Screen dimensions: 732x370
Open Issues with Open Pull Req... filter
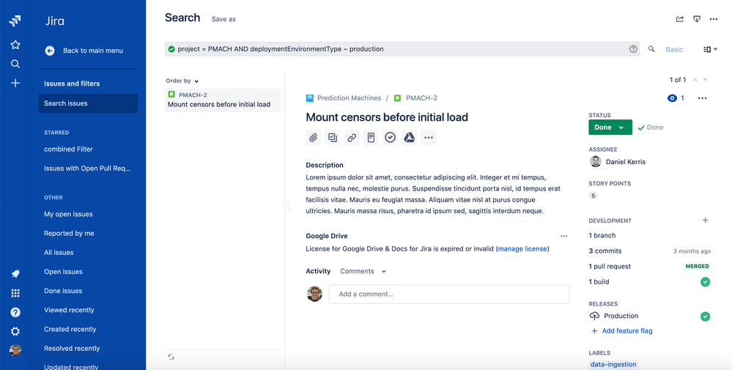[87, 169]
